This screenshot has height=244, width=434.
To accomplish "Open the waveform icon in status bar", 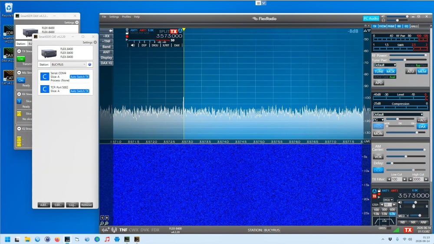I will [x=105, y=230].
